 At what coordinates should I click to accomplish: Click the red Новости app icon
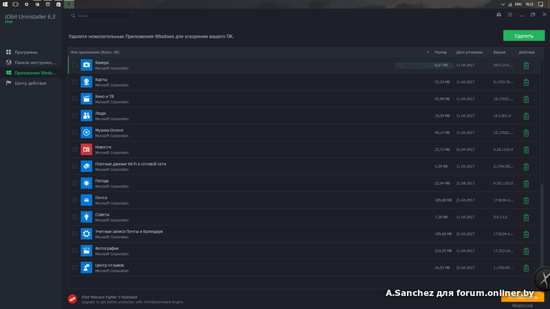[87, 149]
